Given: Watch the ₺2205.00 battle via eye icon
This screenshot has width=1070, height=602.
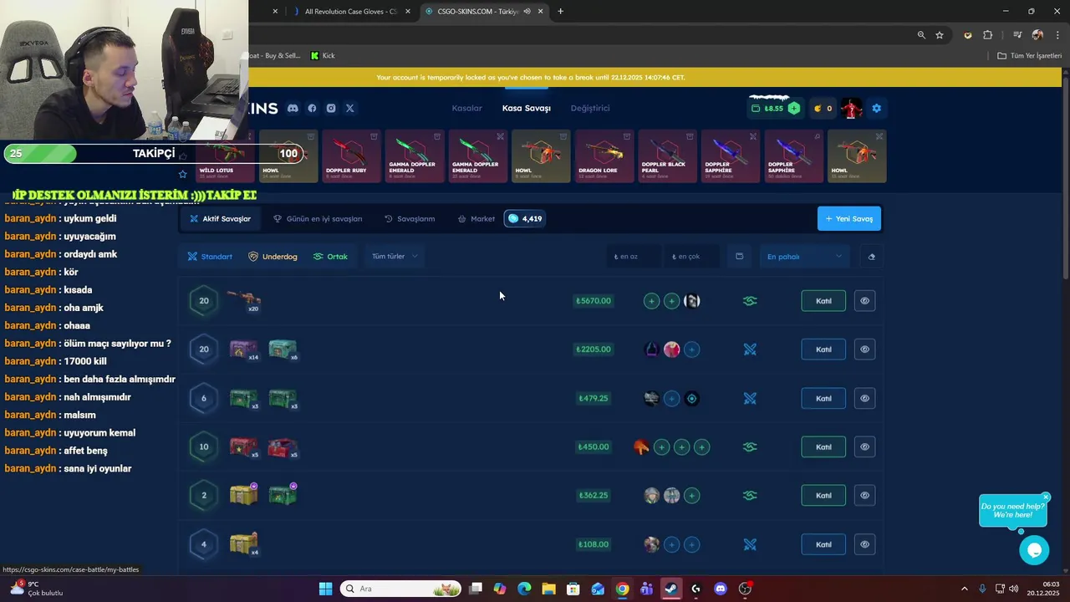Looking at the screenshot, I should [864, 349].
